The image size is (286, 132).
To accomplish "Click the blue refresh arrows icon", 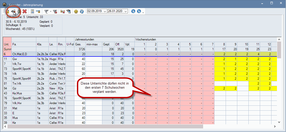I will (82, 11).
